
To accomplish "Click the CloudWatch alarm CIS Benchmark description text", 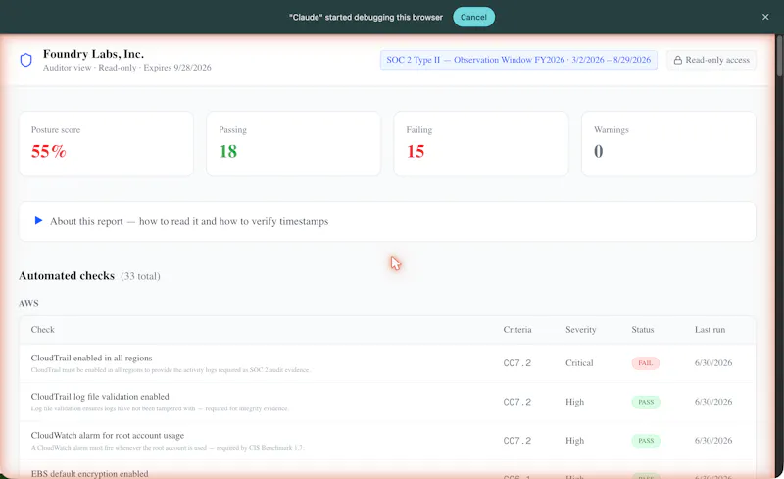I will [x=168, y=448].
